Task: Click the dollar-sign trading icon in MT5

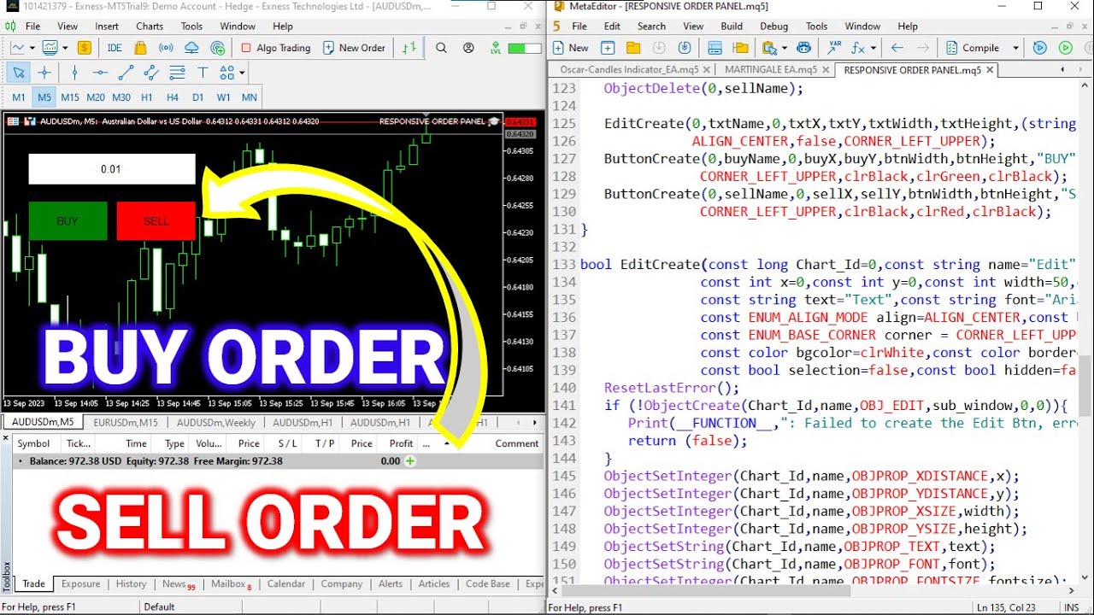Action: 84,48
